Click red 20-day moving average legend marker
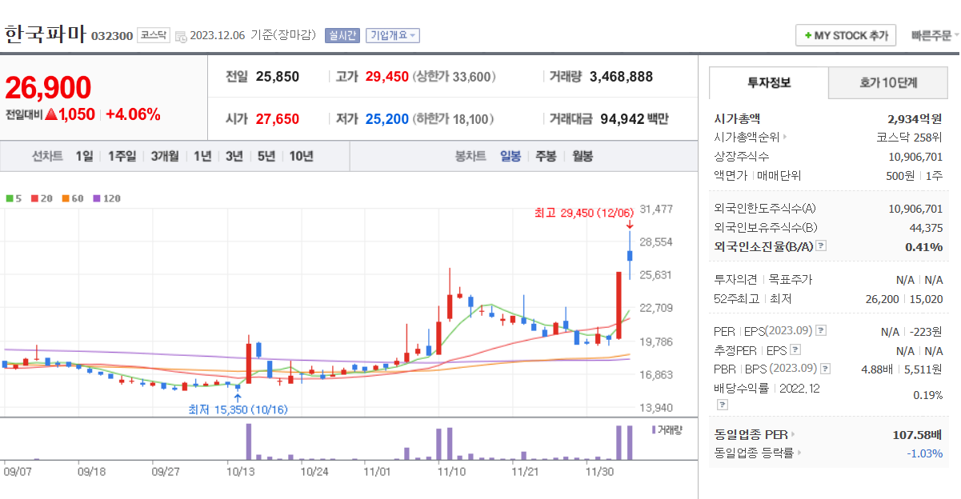Image resolution: width=961 pixels, height=499 pixels. click(34, 198)
